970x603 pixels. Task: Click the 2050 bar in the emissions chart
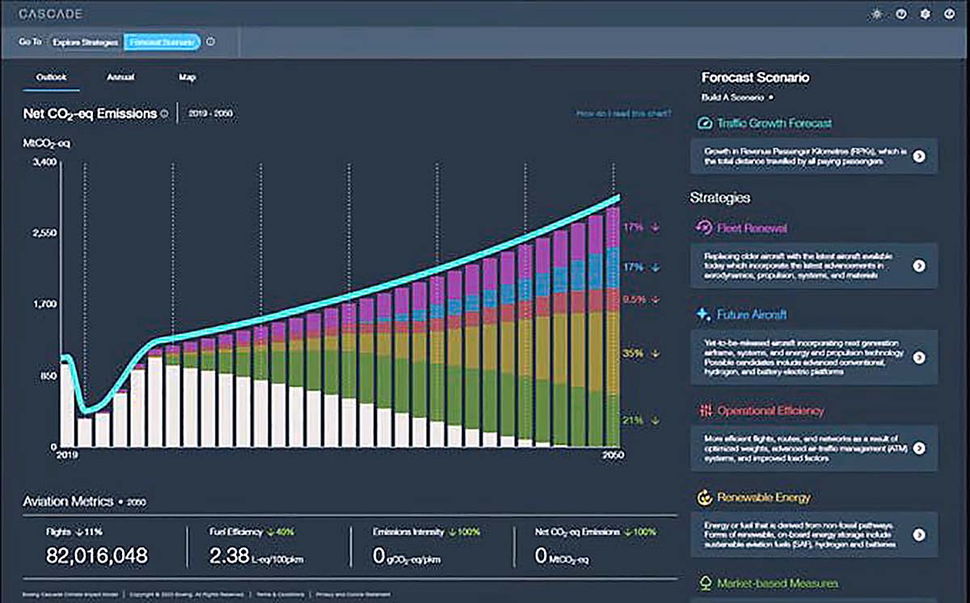(613, 327)
